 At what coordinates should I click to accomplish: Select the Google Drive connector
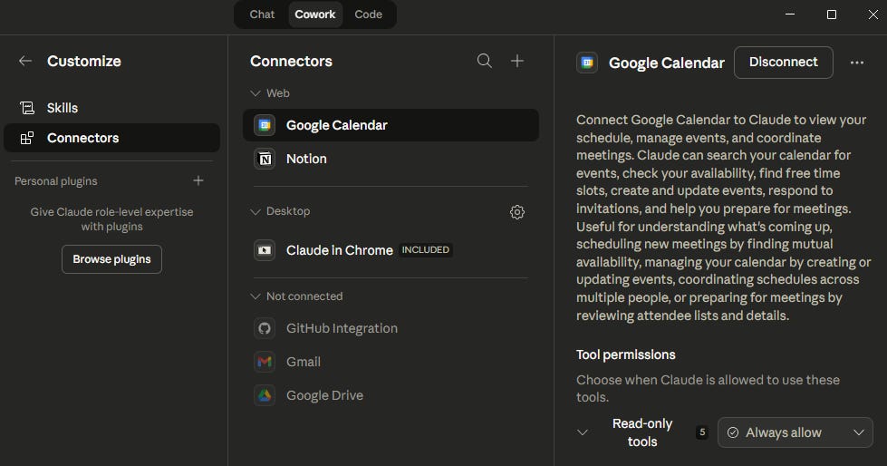(x=390, y=395)
